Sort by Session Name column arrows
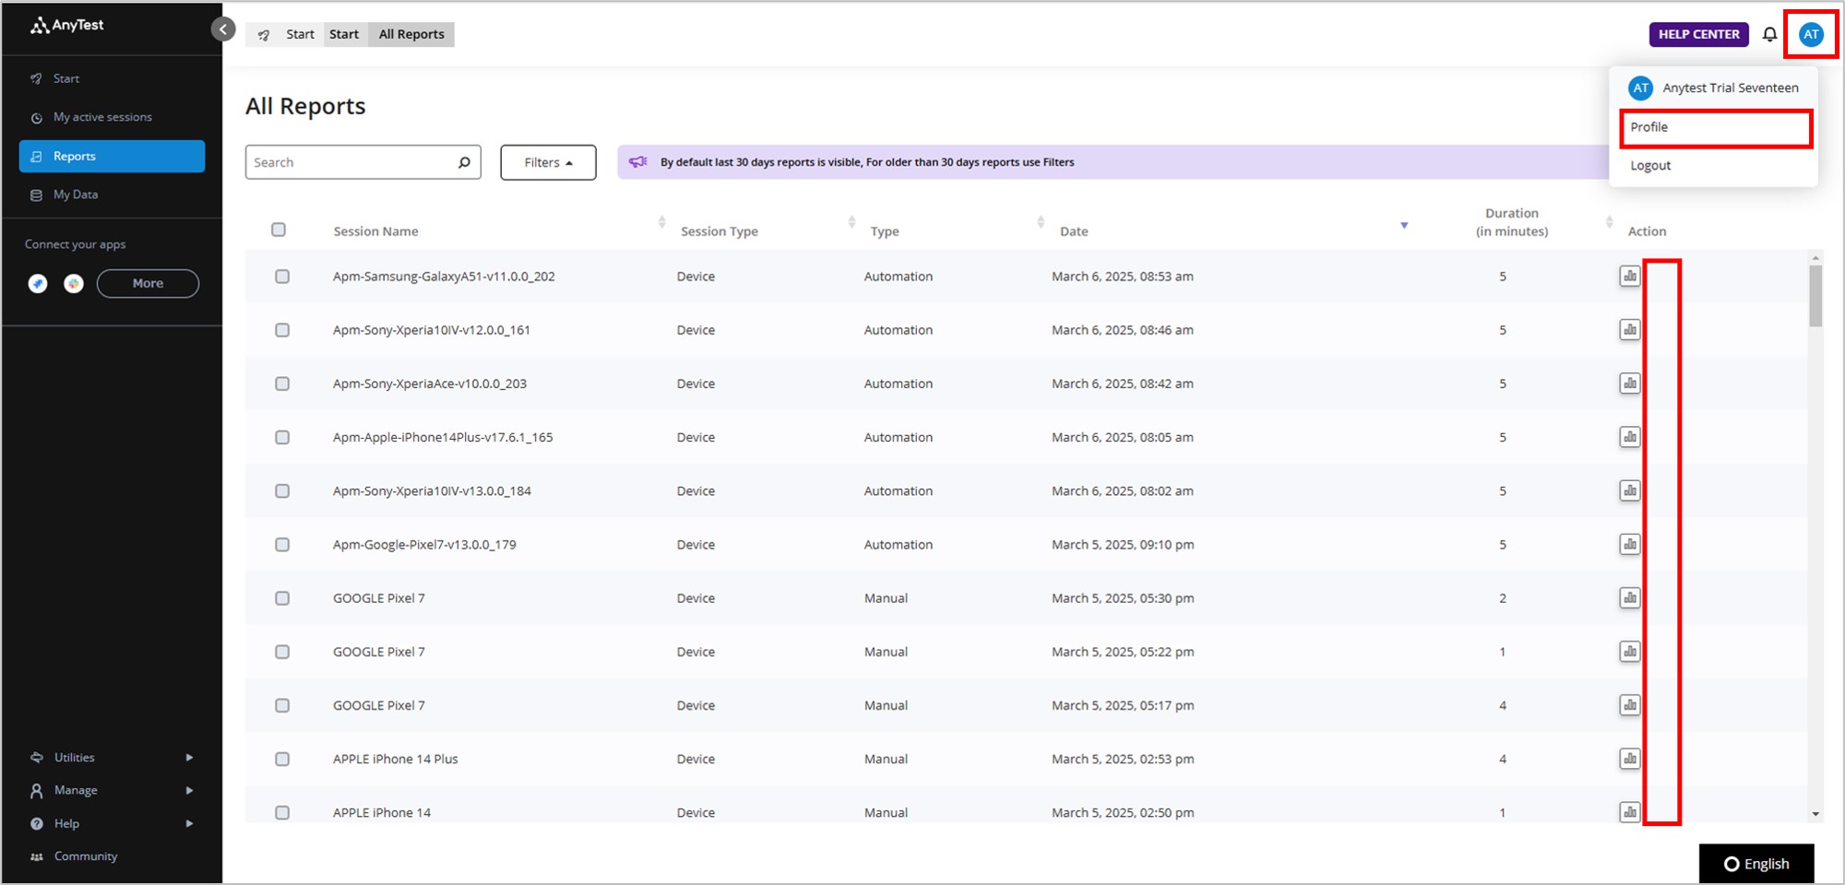Image resolution: width=1845 pixels, height=885 pixels. tap(661, 222)
